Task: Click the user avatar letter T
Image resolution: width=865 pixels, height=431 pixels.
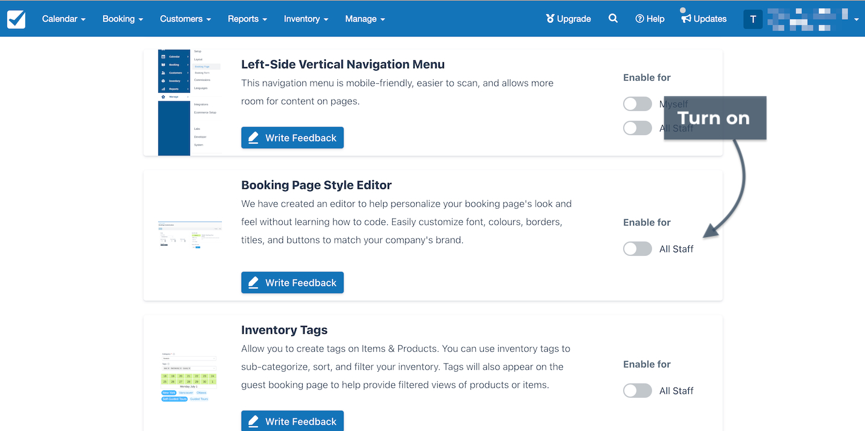Action: coord(753,19)
